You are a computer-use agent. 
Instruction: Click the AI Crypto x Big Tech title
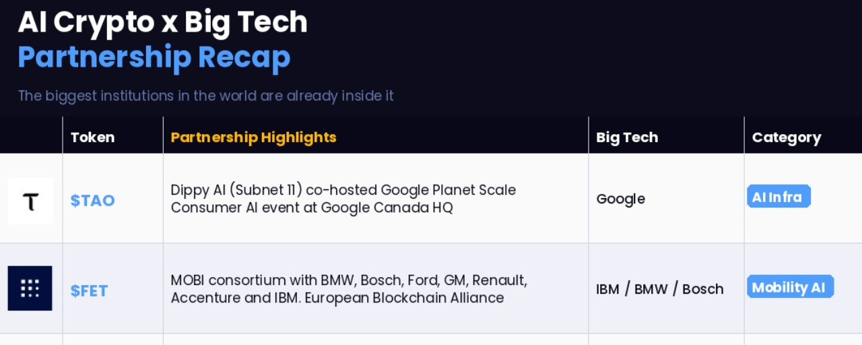[x=162, y=23]
